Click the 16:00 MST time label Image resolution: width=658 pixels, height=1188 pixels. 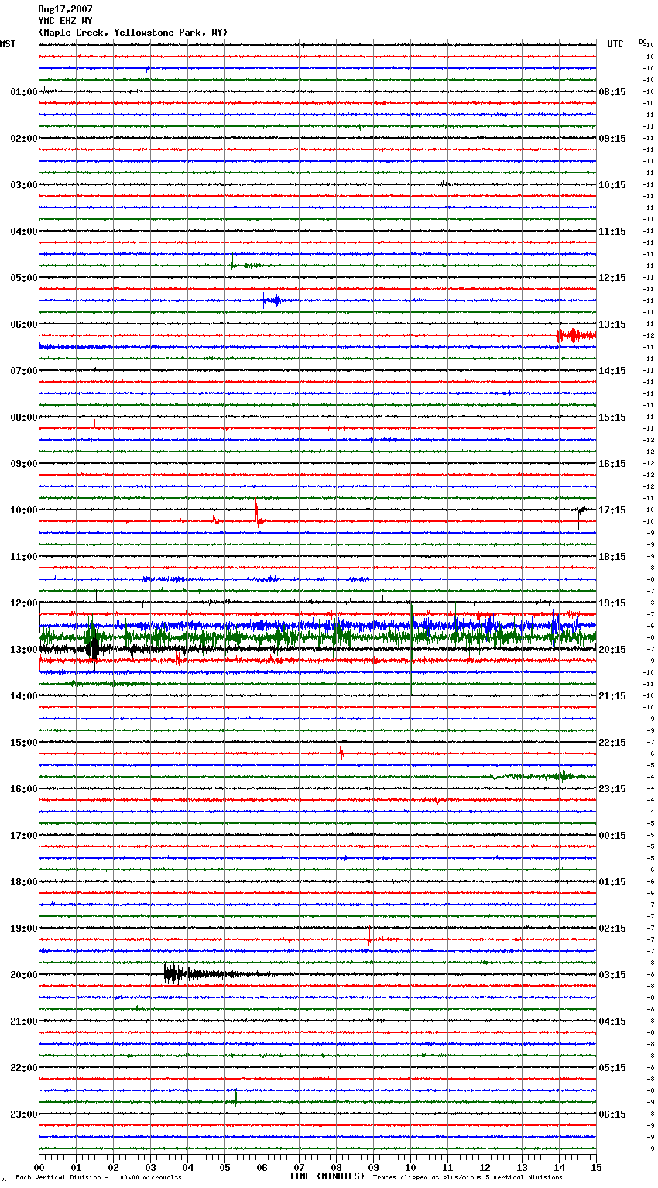click(x=24, y=789)
